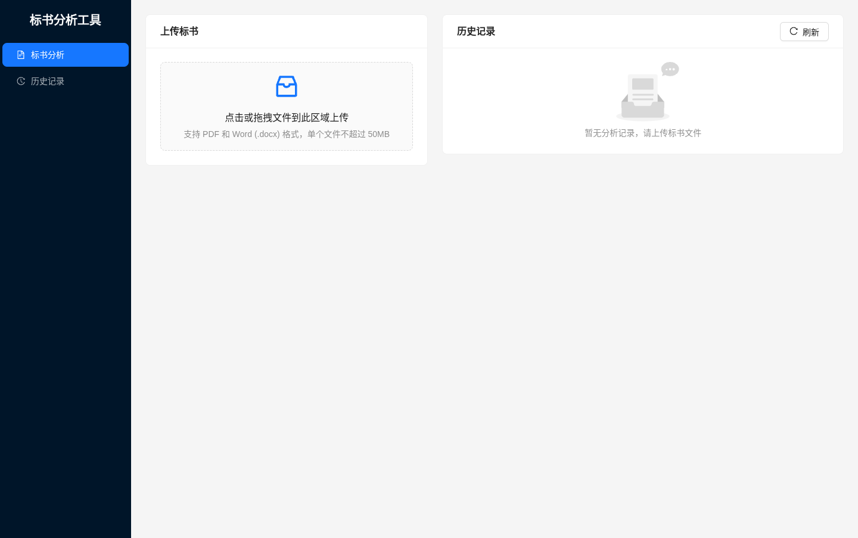Click the document icon beside 标书分析
This screenshot has width=858, height=538.
click(21, 55)
